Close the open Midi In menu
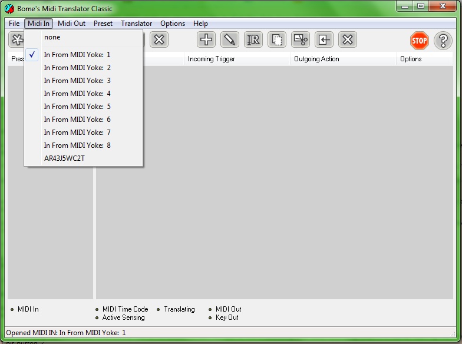The height and width of the screenshot is (344, 462). tap(39, 24)
